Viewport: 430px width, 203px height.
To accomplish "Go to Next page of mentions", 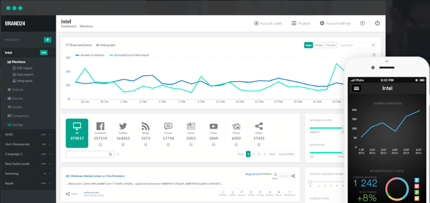I will (272, 154).
